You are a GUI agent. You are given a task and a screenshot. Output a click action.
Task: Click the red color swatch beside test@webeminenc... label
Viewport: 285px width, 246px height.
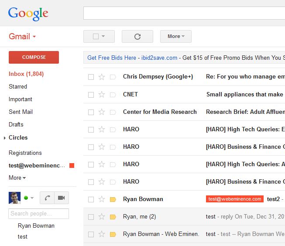pos(72,165)
